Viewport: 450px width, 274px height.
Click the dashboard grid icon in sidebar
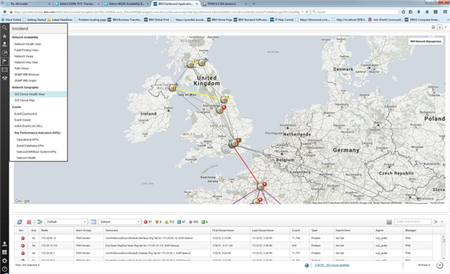[x=4, y=252]
